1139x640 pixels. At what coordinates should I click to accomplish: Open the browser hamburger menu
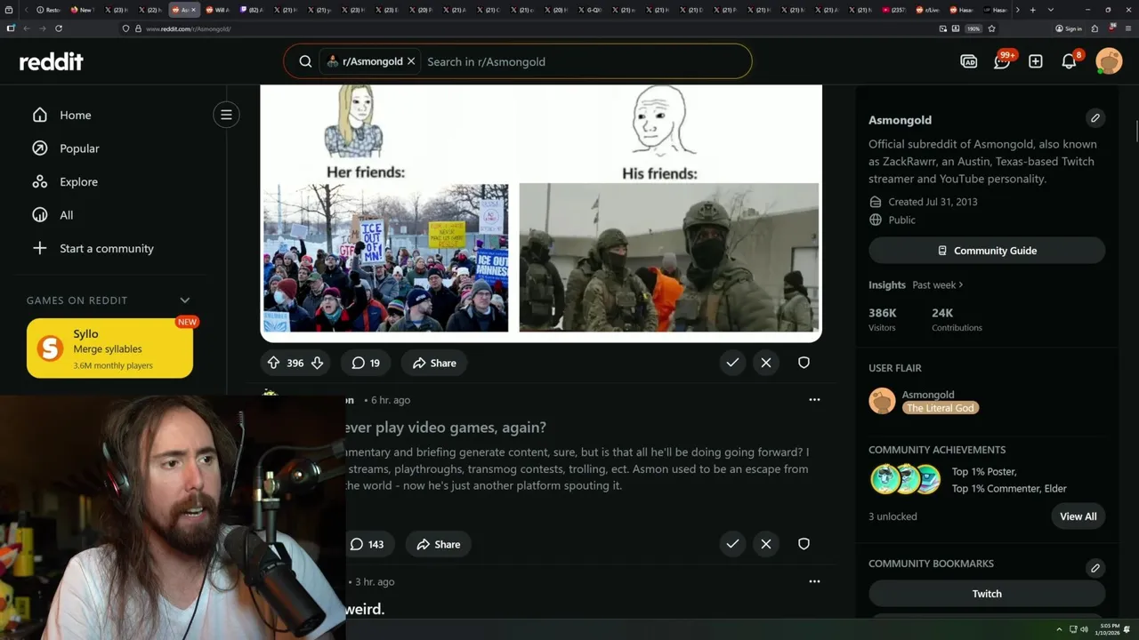[x=1130, y=28]
